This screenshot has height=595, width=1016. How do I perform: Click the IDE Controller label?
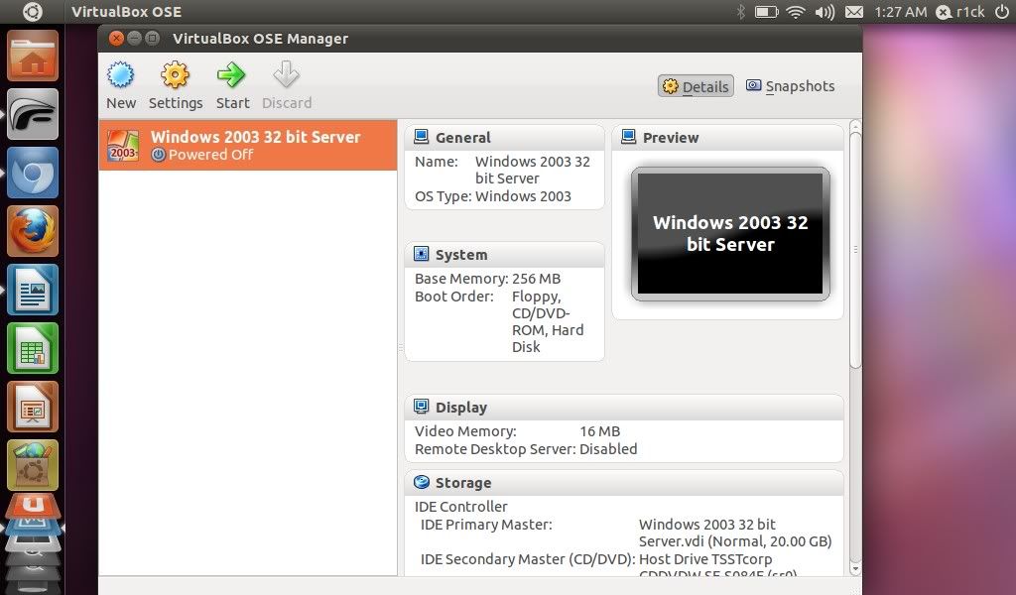pyautogui.click(x=460, y=507)
